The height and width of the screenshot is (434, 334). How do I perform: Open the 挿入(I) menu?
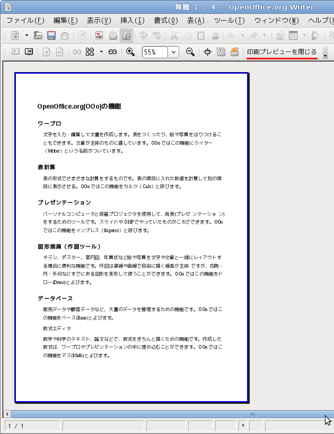click(133, 21)
